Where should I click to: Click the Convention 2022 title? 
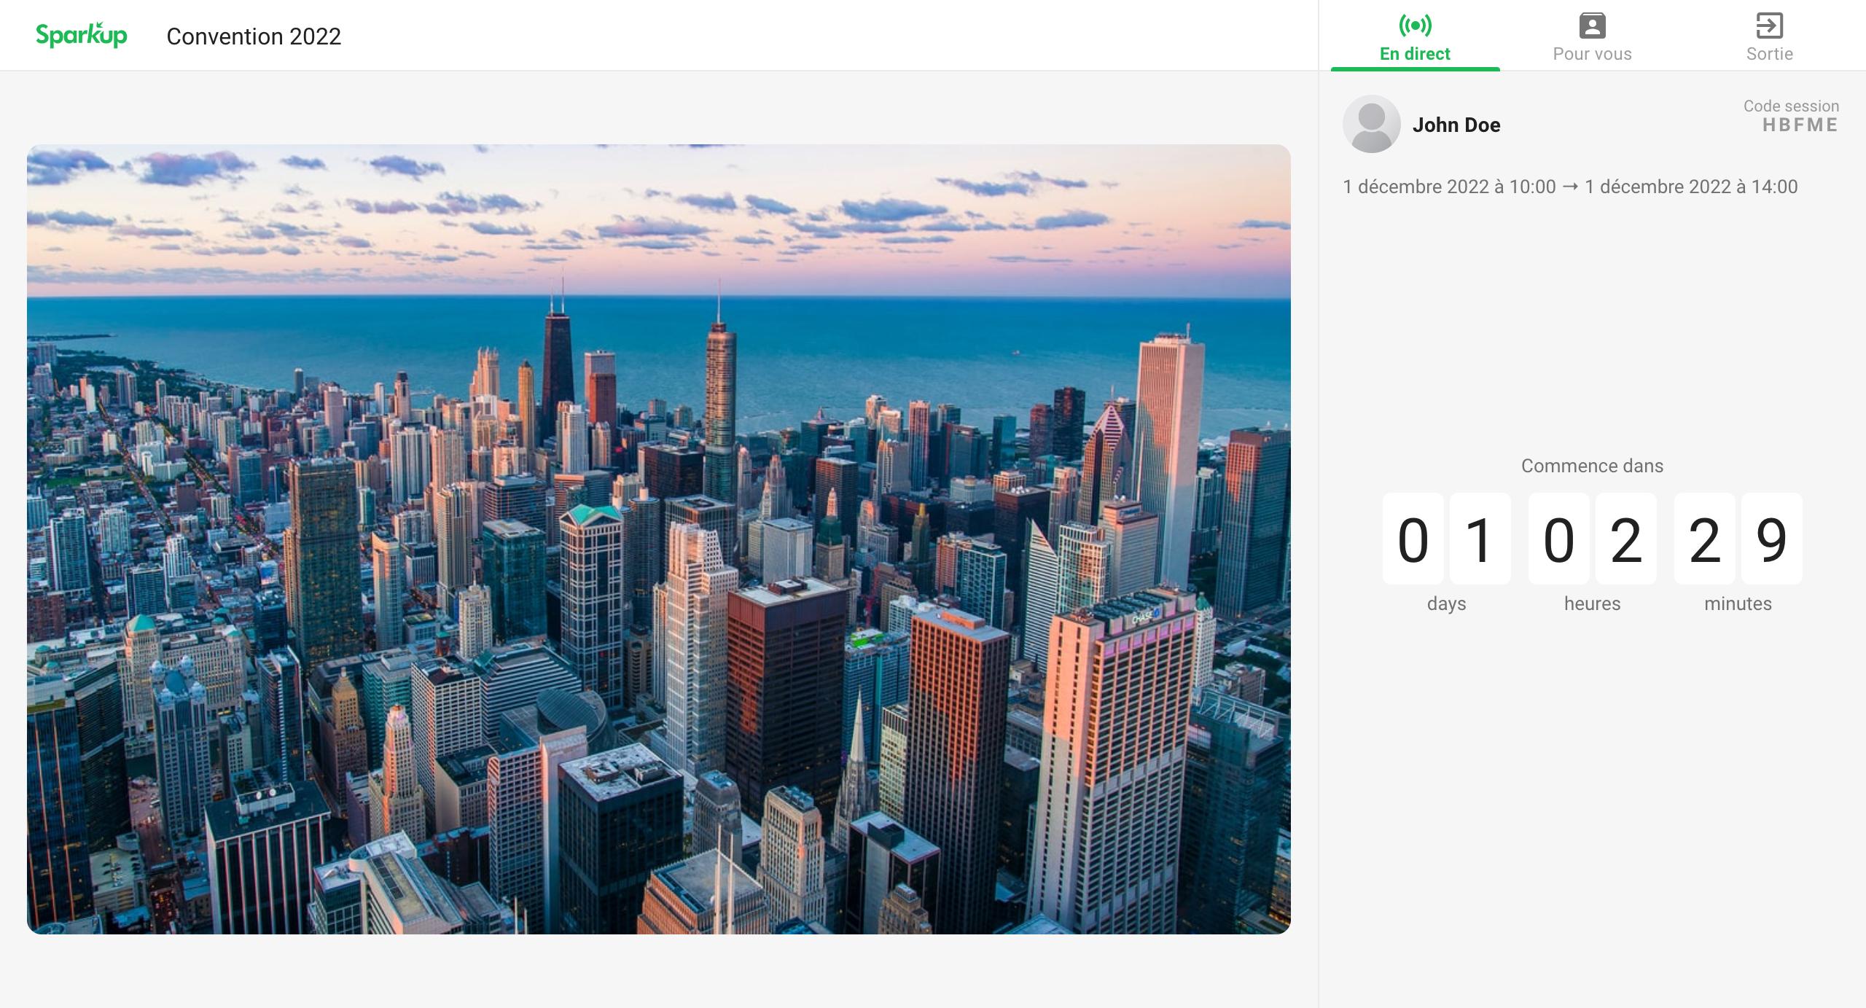[254, 36]
